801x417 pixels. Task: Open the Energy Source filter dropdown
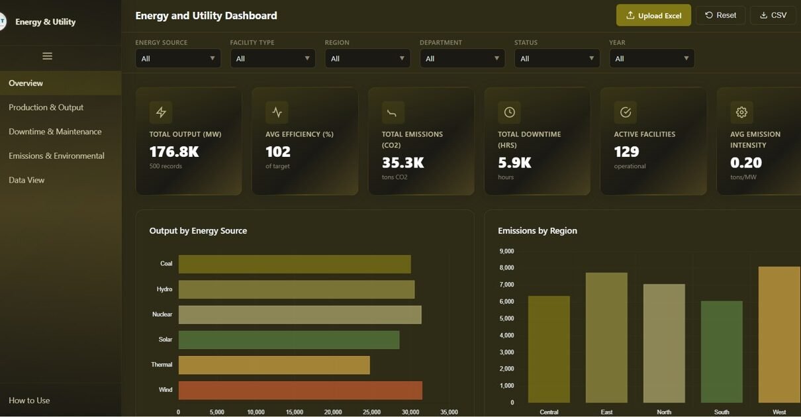[x=178, y=59]
